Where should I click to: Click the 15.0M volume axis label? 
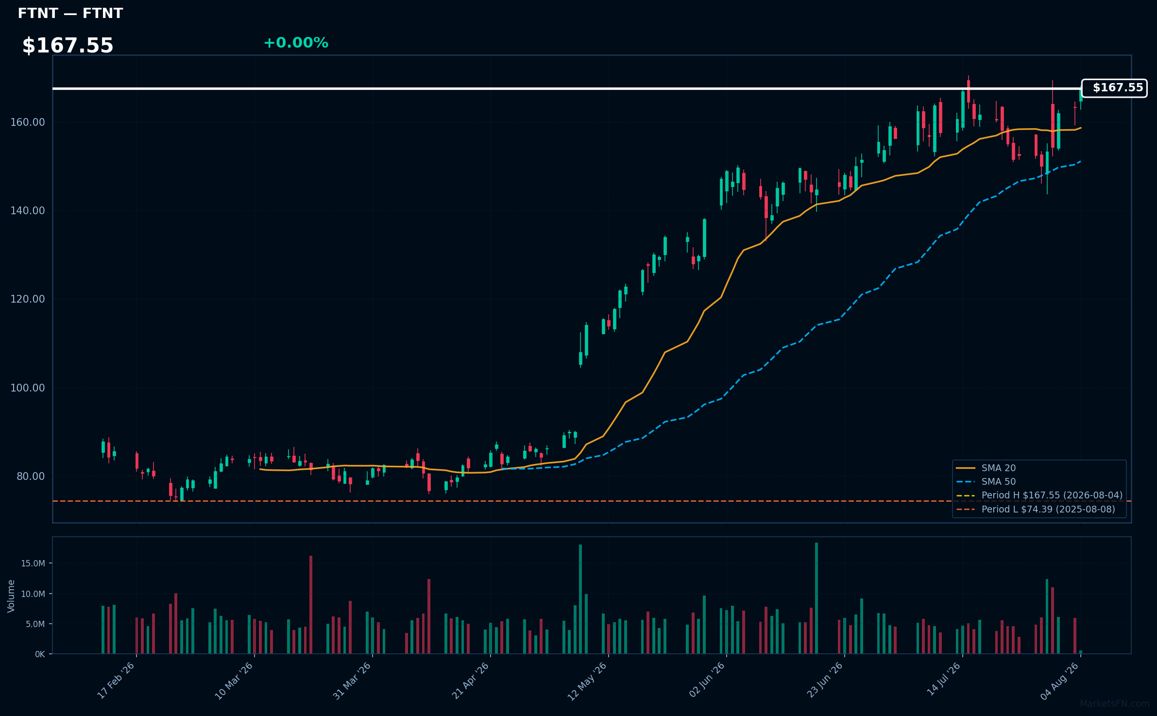click(33, 563)
